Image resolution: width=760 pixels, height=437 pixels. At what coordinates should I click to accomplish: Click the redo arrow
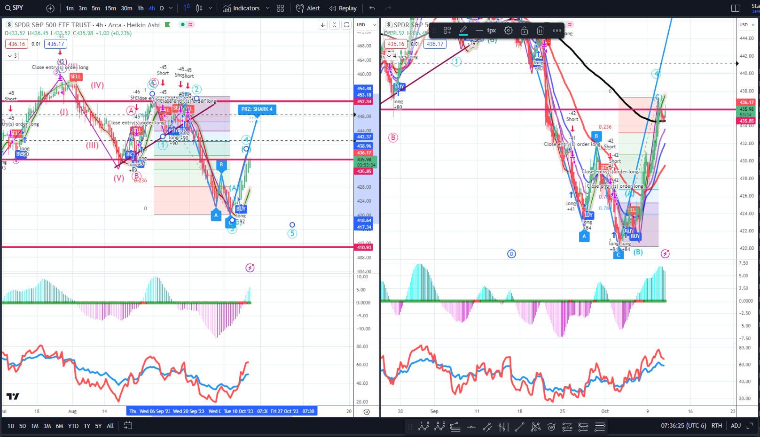pyautogui.click(x=388, y=8)
